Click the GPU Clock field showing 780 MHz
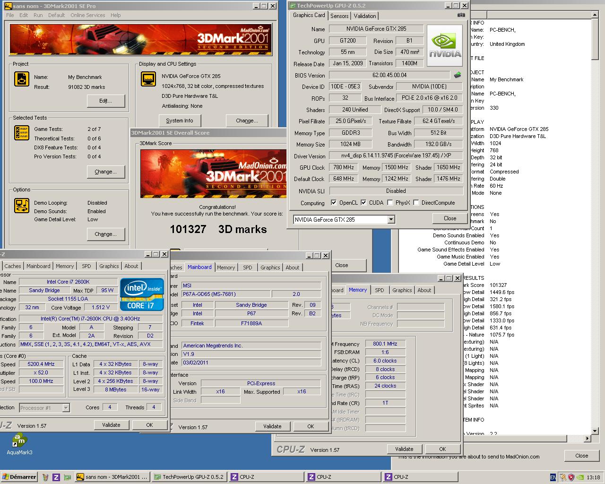Screen dimensions: 605x484 coord(344,167)
